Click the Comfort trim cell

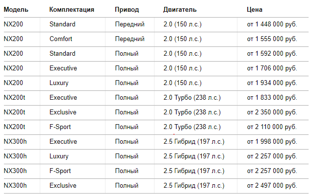62,39
